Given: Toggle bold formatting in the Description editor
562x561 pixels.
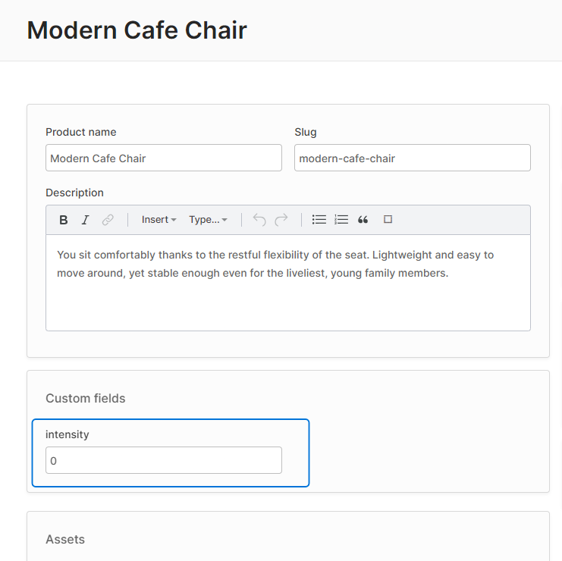Looking at the screenshot, I should tap(64, 220).
